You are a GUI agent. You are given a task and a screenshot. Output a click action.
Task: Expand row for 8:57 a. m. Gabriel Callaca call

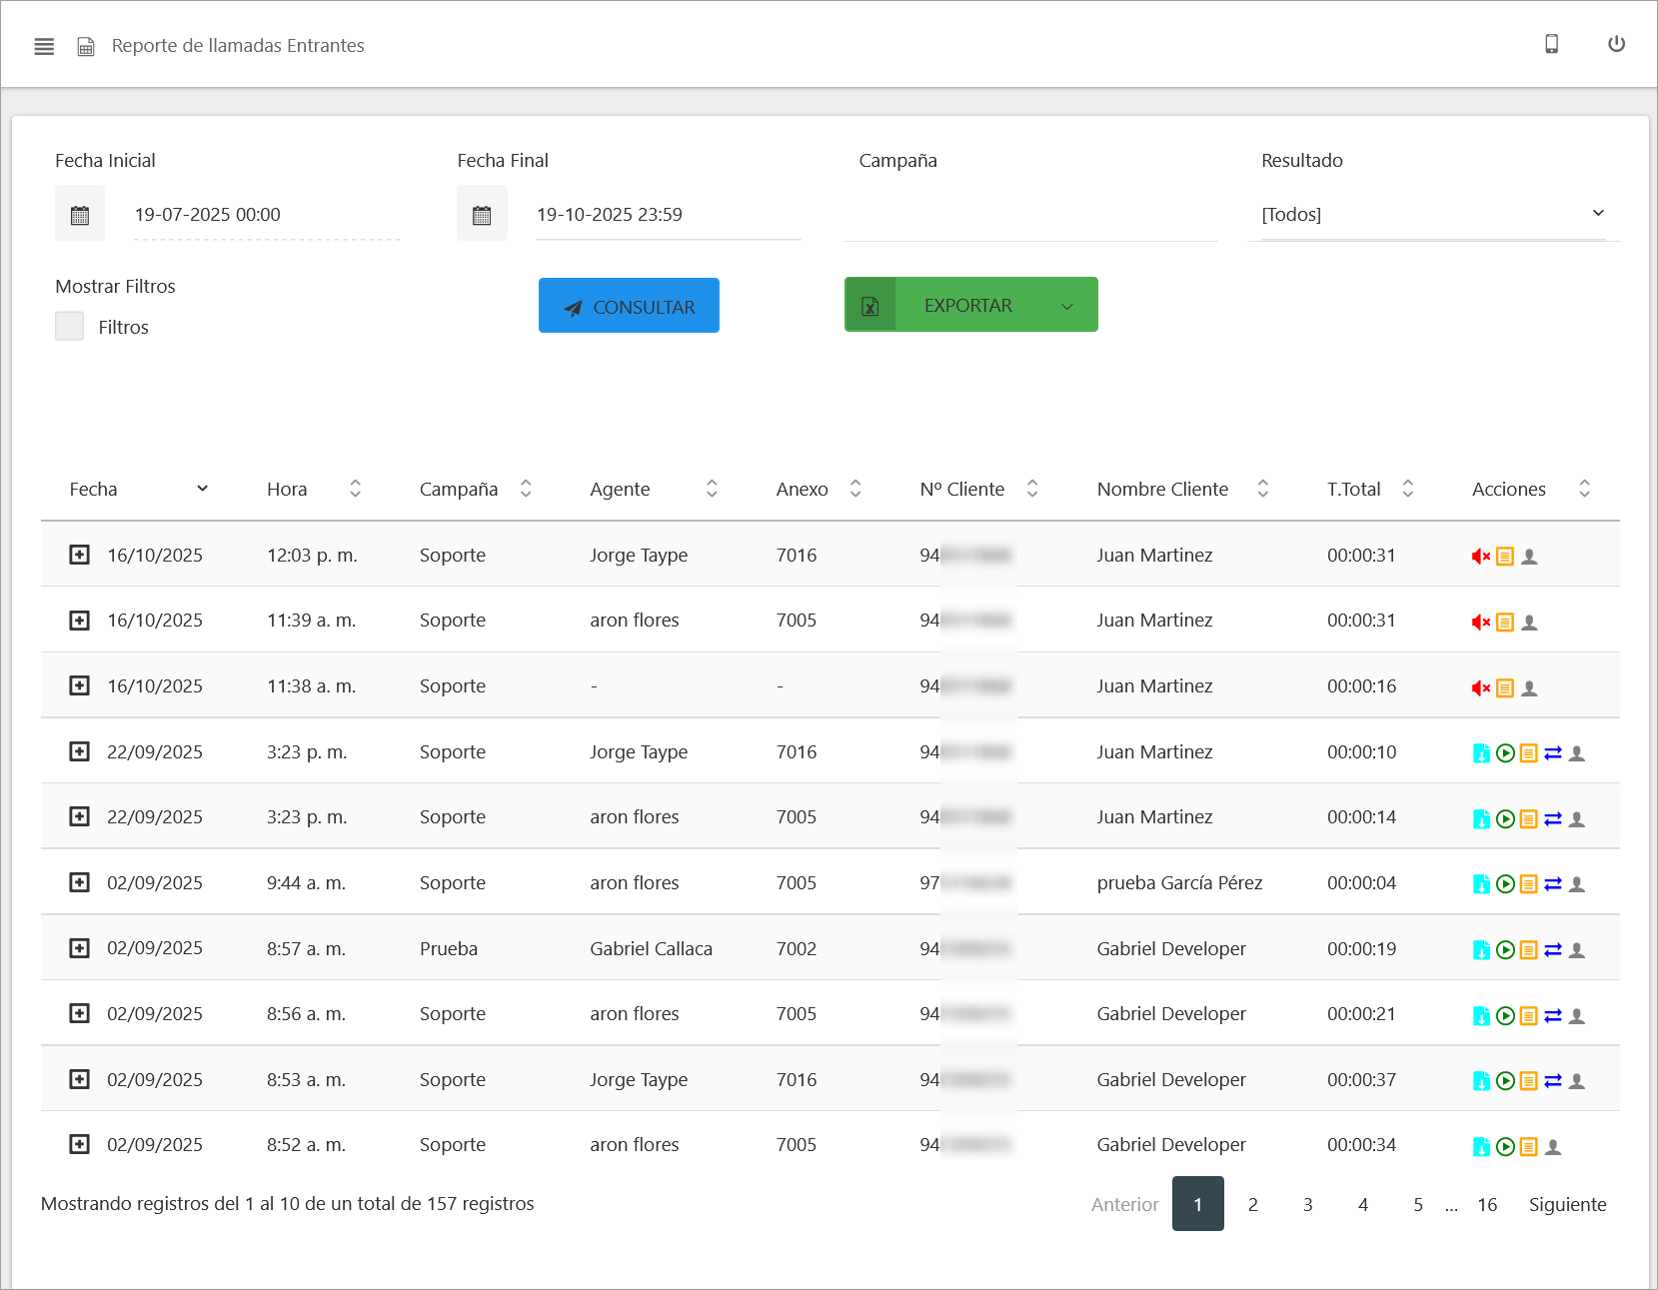tap(79, 948)
